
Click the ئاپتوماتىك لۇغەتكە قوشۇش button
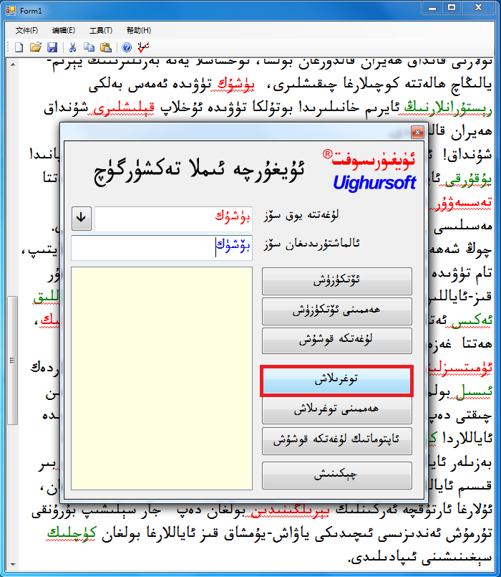337,441
